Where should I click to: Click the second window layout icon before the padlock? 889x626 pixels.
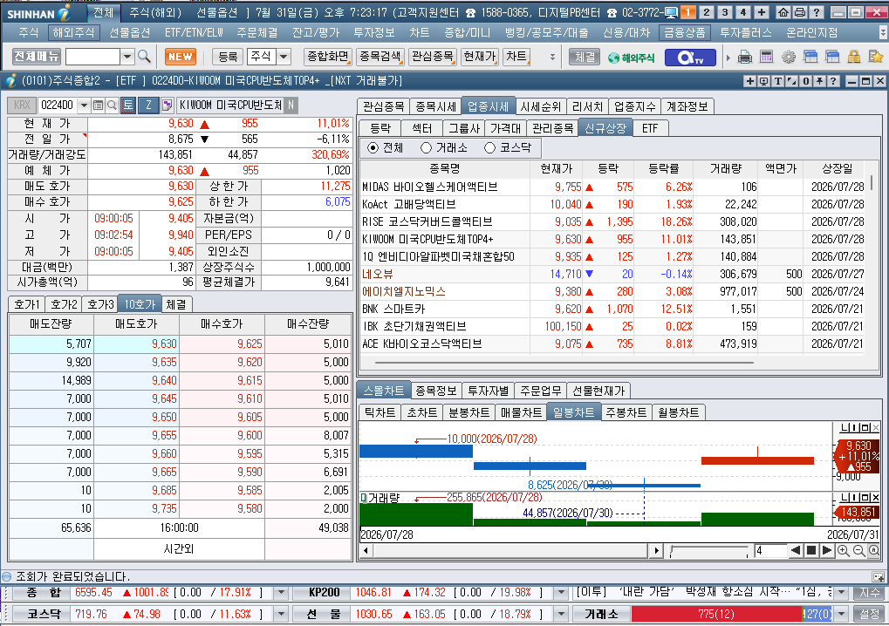pyautogui.click(x=831, y=57)
